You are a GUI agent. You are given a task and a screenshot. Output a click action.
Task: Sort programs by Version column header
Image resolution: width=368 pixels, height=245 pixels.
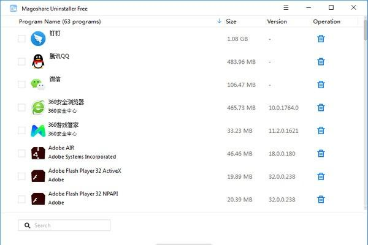click(277, 21)
